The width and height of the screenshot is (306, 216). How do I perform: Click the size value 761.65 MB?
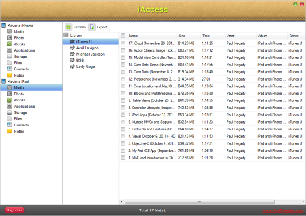(186, 151)
